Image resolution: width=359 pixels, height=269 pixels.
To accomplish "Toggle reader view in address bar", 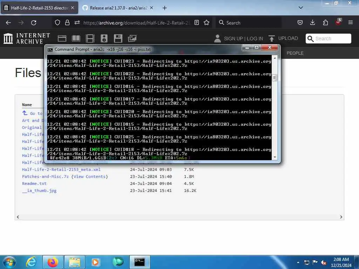I will (196, 22).
